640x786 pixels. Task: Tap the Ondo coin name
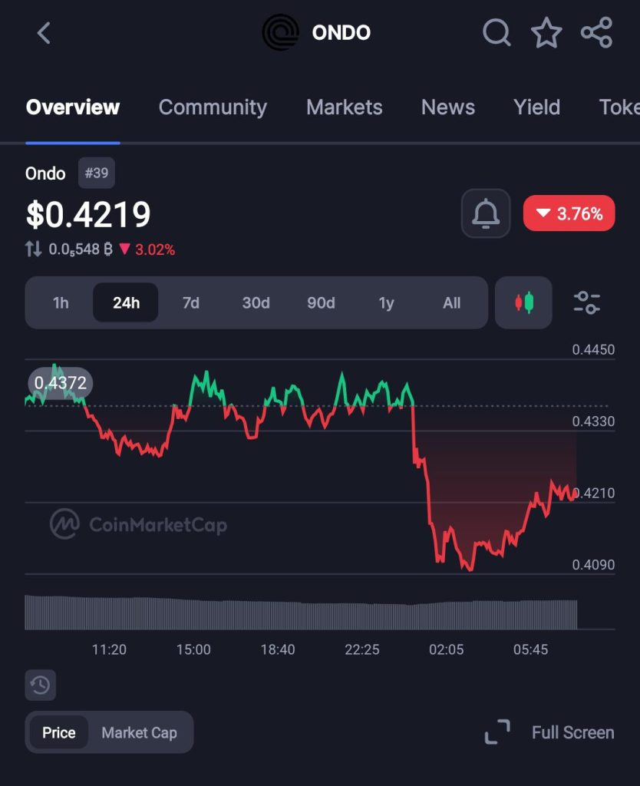tap(45, 173)
